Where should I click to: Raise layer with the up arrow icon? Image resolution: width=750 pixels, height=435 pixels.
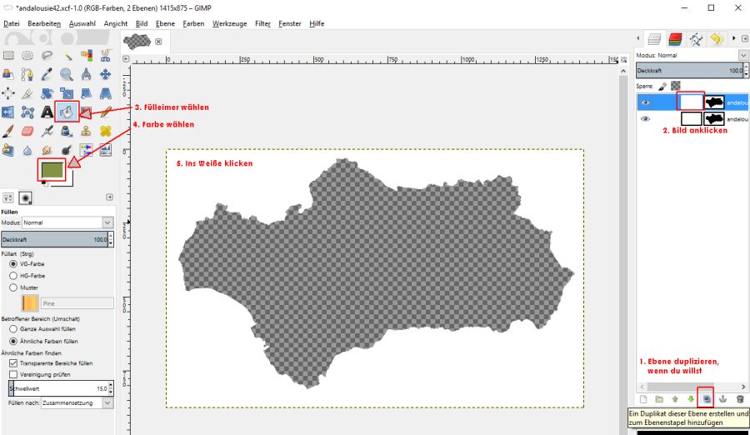point(675,399)
